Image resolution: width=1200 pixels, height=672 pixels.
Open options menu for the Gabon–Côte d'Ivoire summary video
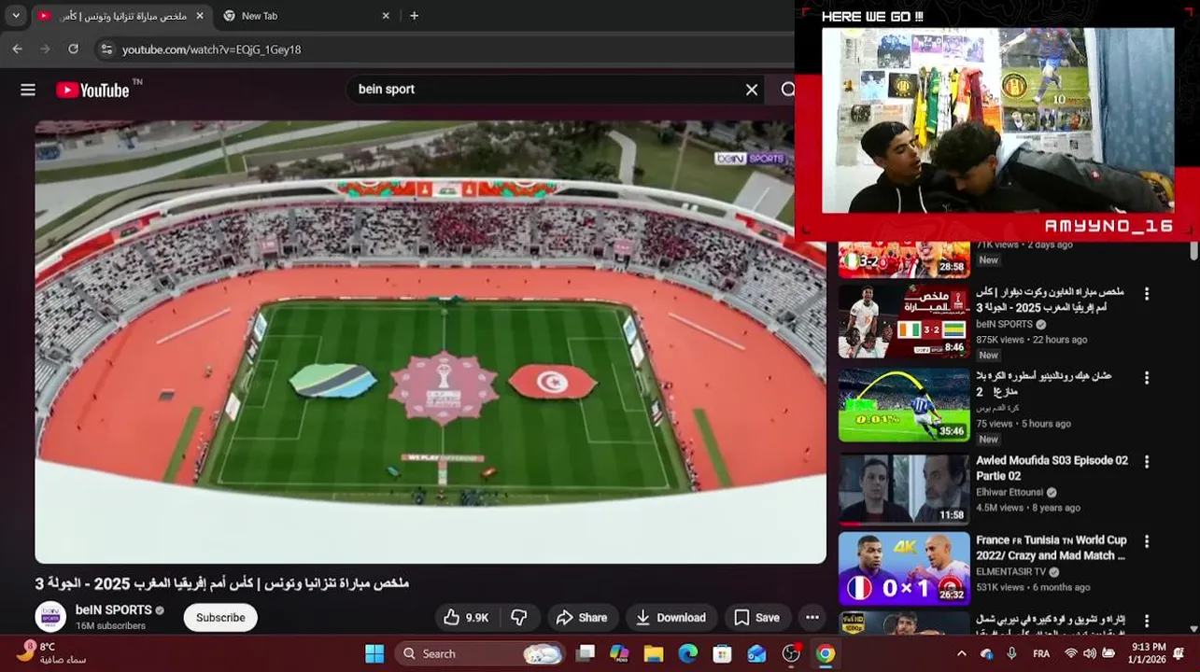click(1147, 294)
